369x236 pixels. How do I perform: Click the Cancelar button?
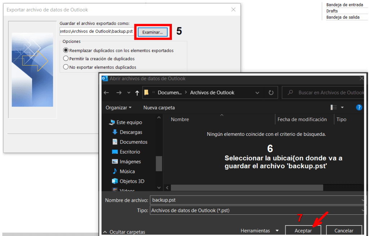344,231
